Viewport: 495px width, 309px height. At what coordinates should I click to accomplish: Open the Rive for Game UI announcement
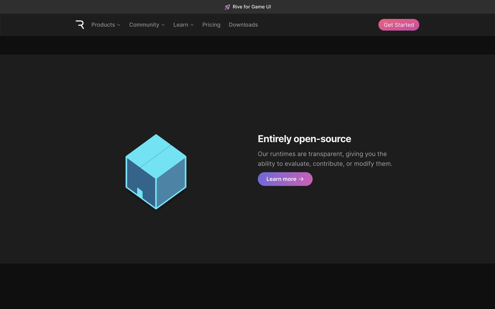coord(252,7)
